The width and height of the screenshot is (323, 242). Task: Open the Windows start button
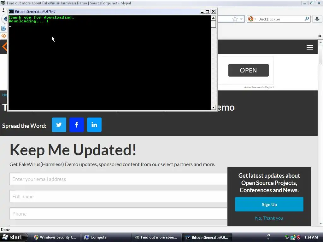click(x=14, y=237)
